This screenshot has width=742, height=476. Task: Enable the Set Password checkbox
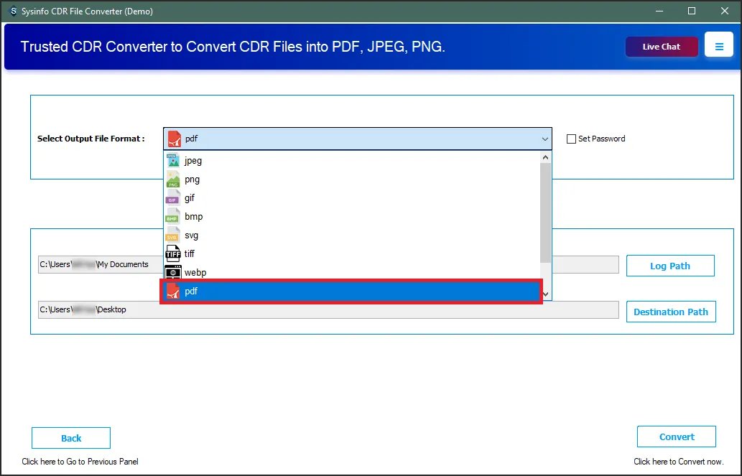point(571,139)
